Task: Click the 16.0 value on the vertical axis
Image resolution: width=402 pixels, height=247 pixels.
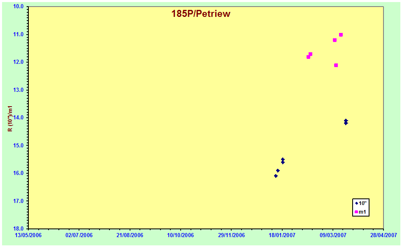Action: click(18, 173)
